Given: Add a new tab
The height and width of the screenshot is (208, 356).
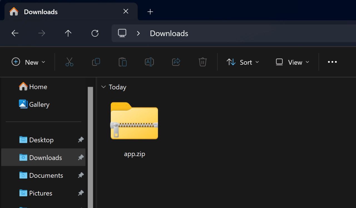Looking at the screenshot, I should (x=150, y=12).
